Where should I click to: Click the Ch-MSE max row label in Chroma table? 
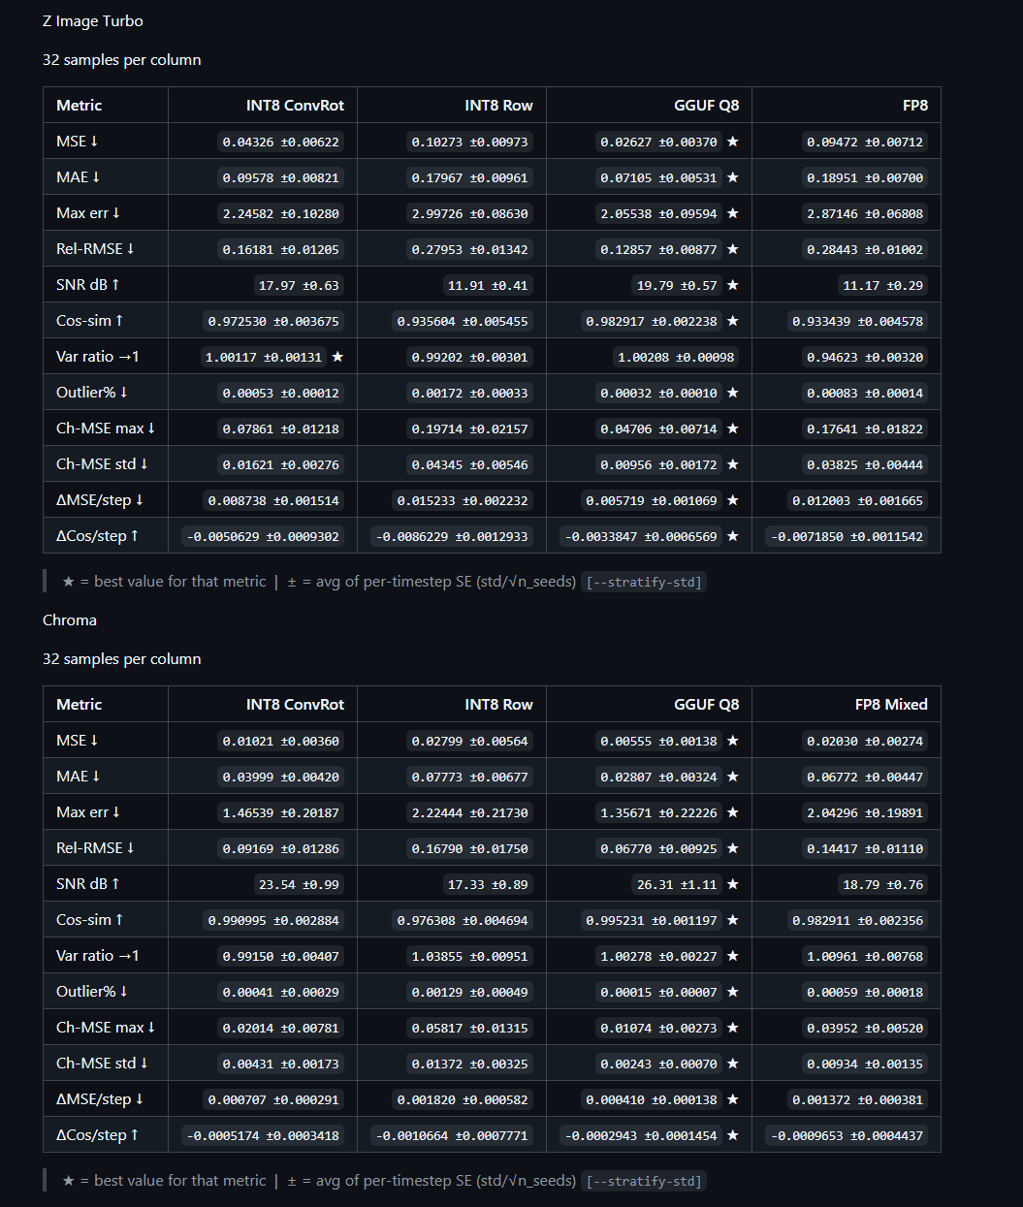click(x=106, y=1028)
